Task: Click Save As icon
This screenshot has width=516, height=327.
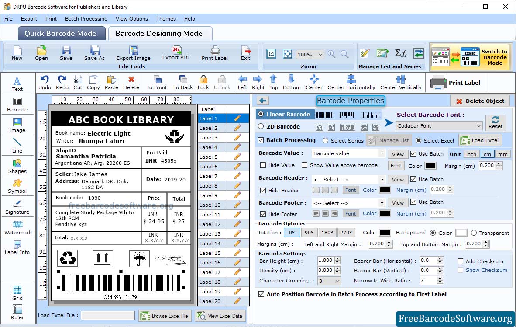Action: tap(94, 53)
